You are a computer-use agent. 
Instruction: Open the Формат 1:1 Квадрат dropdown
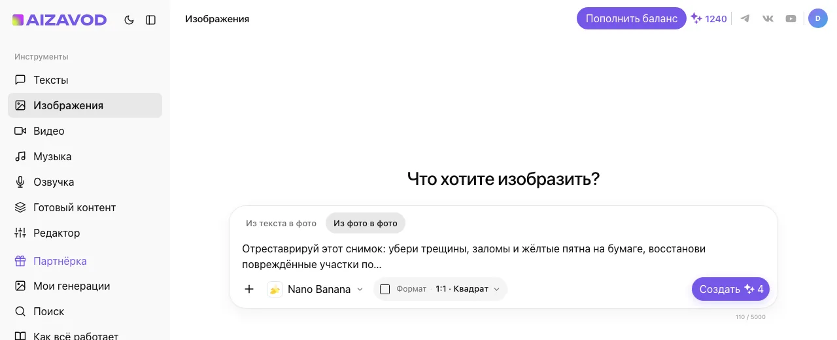(440, 289)
